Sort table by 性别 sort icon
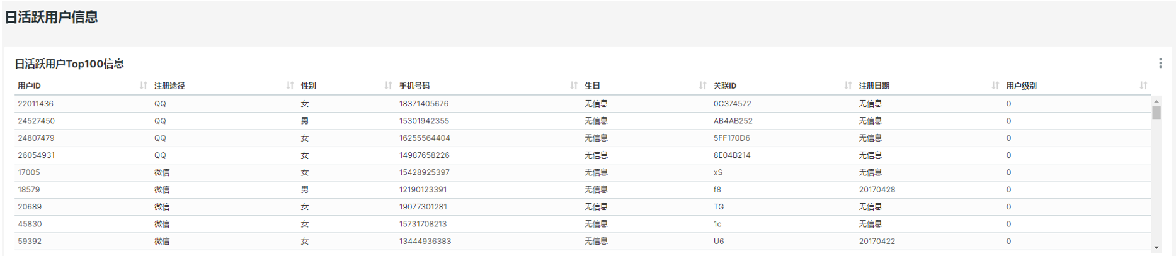Viewport: 1176px width, 256px height. pos(388,86)
